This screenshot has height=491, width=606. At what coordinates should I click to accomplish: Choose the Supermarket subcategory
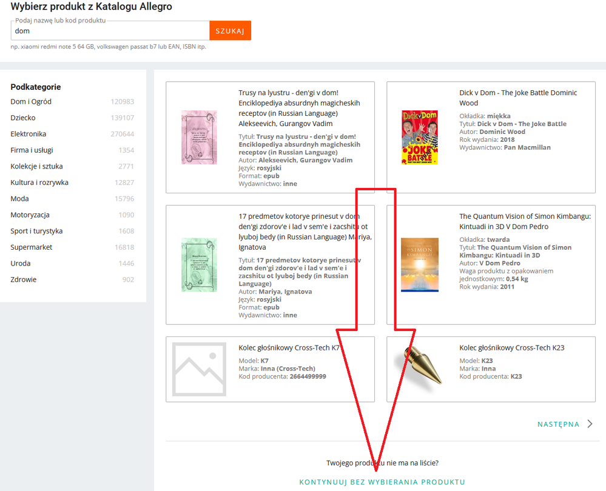point(31,247)
